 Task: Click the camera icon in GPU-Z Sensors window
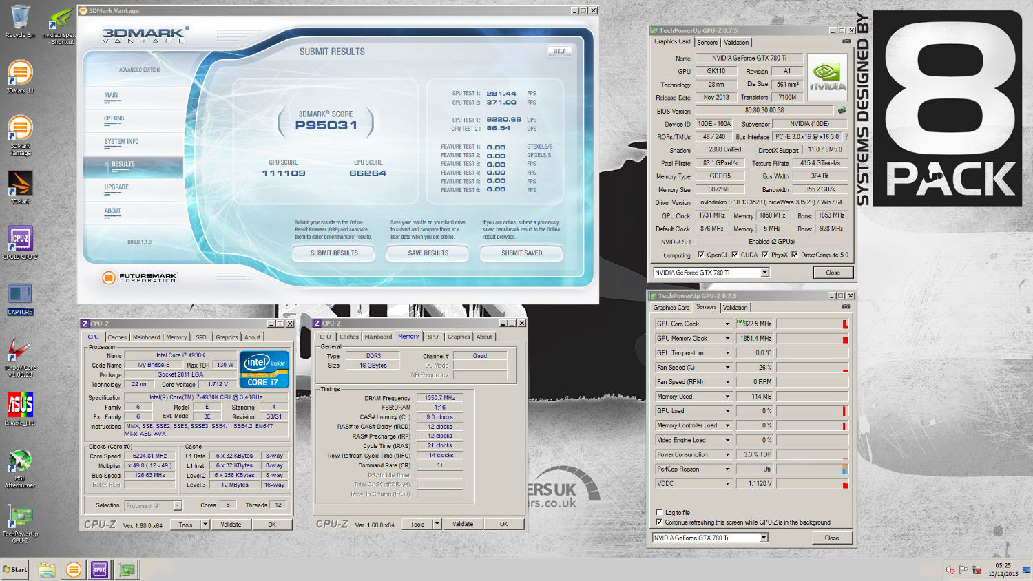point(846,306)
